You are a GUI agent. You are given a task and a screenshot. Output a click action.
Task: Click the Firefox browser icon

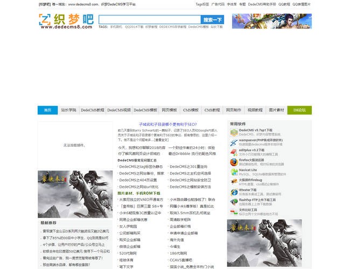[x=233, y=162]
